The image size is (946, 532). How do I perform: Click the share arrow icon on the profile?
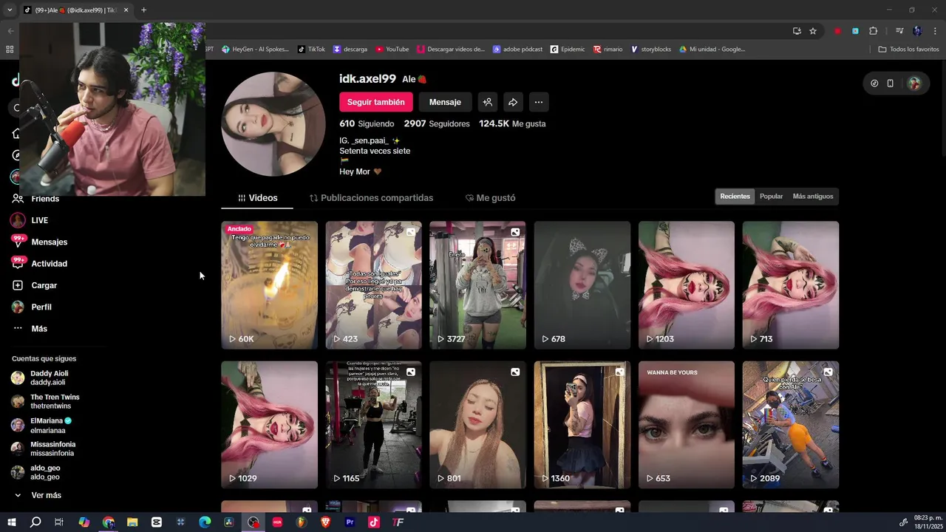(513, 102)
